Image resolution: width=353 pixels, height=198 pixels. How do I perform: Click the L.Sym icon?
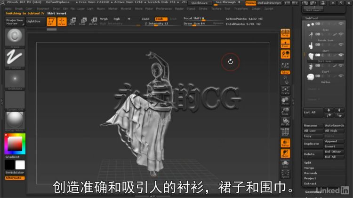285,65
